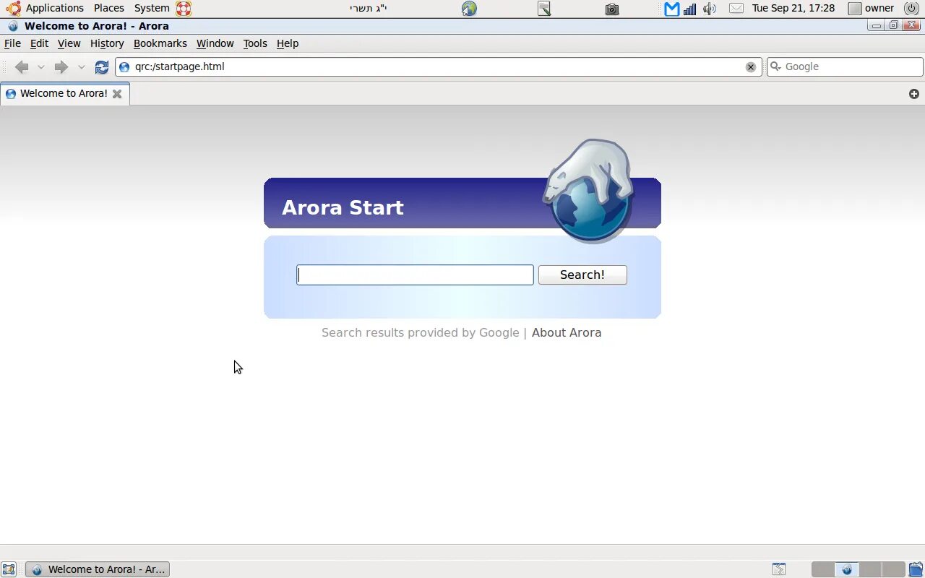Click the site globe icon in address bar
This screenshot has height=578, width=925.
124,66
